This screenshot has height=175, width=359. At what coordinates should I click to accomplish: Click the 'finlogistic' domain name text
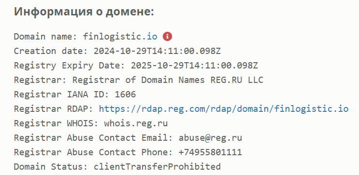click(x=113, y=37)
